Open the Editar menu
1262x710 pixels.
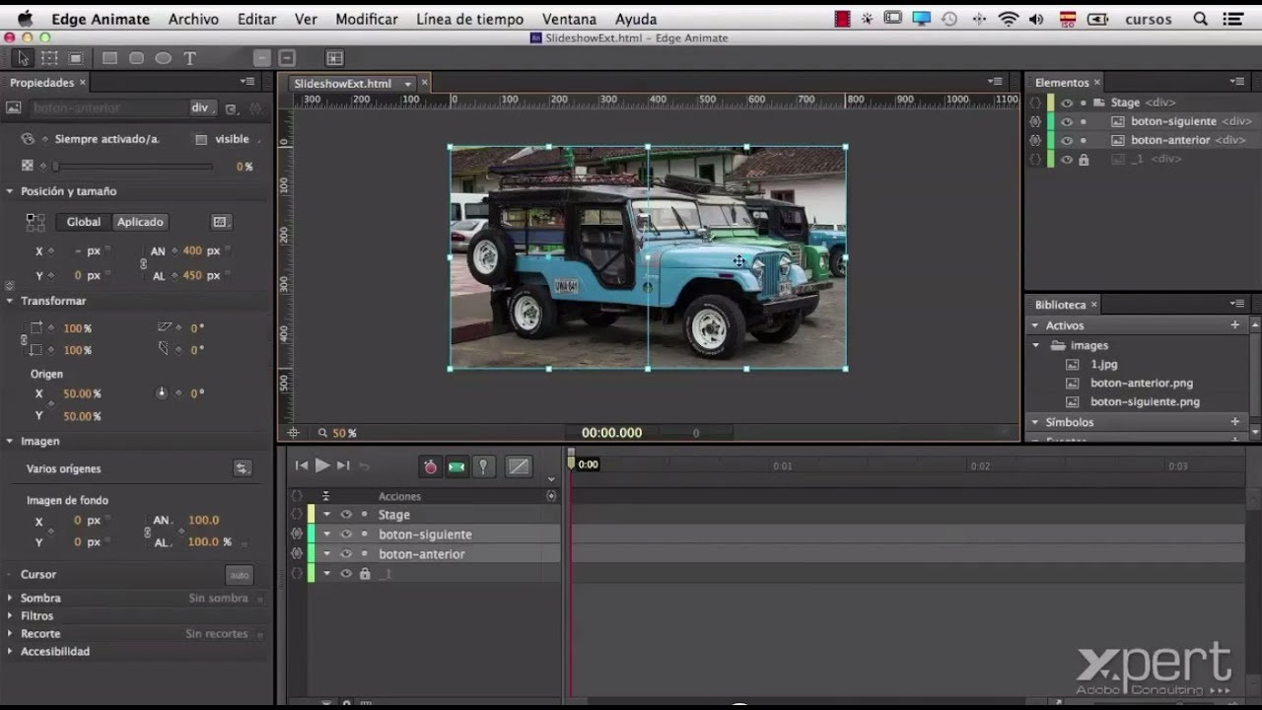point(256,19)
